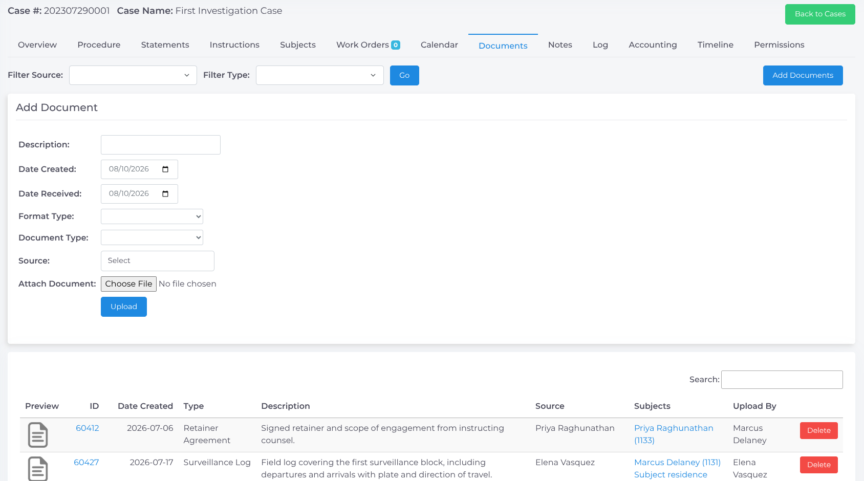Open the Format Type dropdown

[152, 216]
